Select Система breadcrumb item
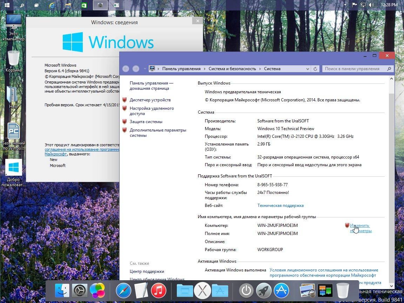The width and height of the screenshot is (404, 303). pos(272,69)
